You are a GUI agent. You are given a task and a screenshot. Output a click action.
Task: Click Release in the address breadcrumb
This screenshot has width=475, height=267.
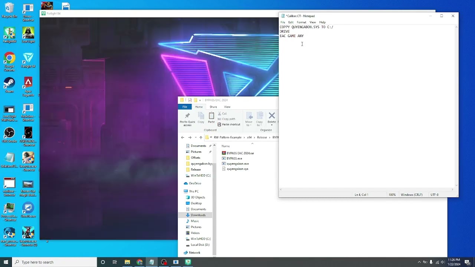[x=262, y=138]
